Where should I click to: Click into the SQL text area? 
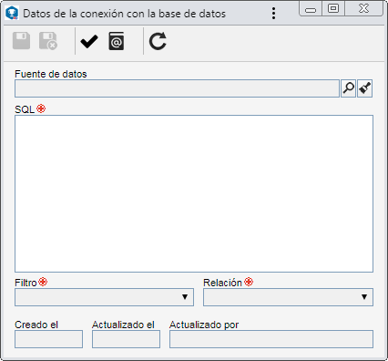click(x=194, y=193)
